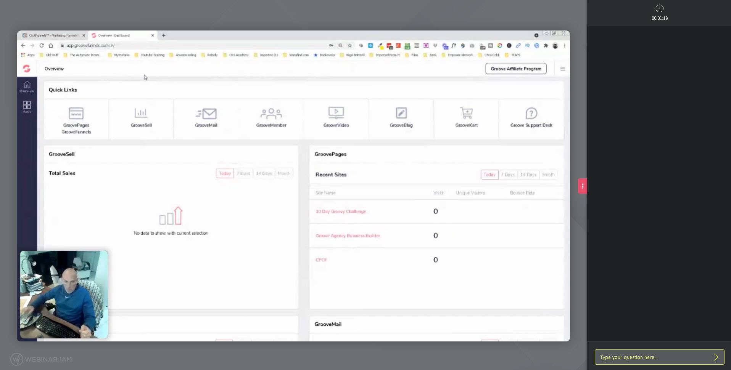The width and height of the screenshot is (731, 370).
Task: Switch to the ClickFunnels browser tab
Action: pyautogui.click(x=53, y=35)
